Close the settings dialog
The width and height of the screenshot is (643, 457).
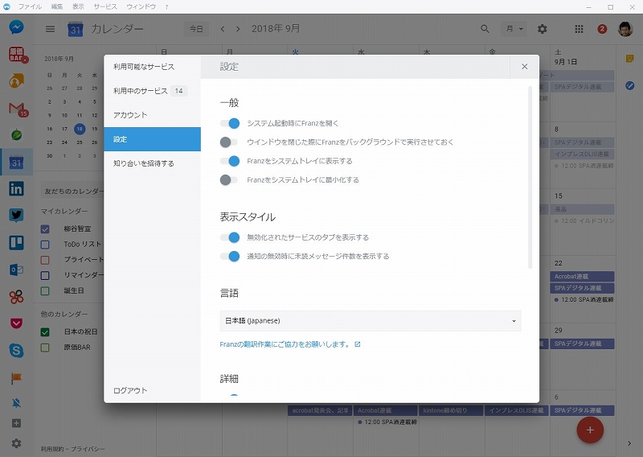(525, 67)
